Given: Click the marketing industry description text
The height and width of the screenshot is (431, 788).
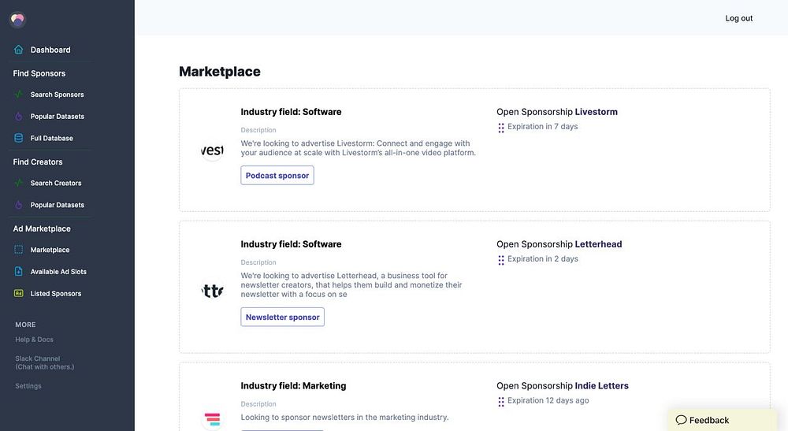Looking at the screenshot, I should click(345, 417).
